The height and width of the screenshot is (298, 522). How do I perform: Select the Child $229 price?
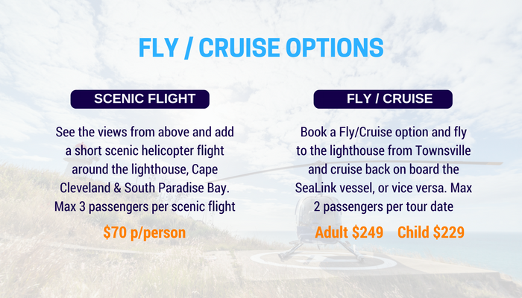[x=431, y=232]
